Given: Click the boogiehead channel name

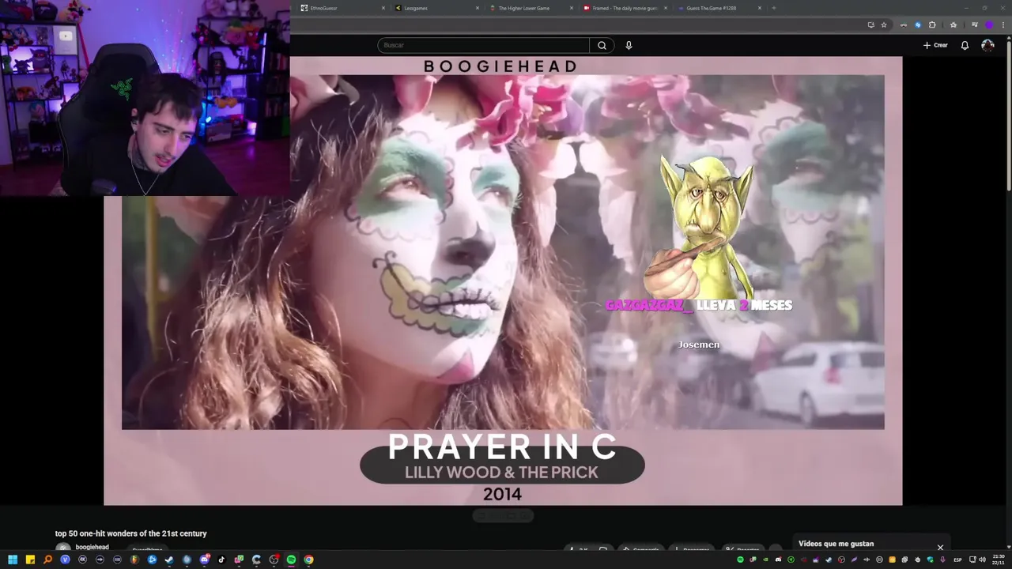Looking at the screenshot, I should 92,547.
